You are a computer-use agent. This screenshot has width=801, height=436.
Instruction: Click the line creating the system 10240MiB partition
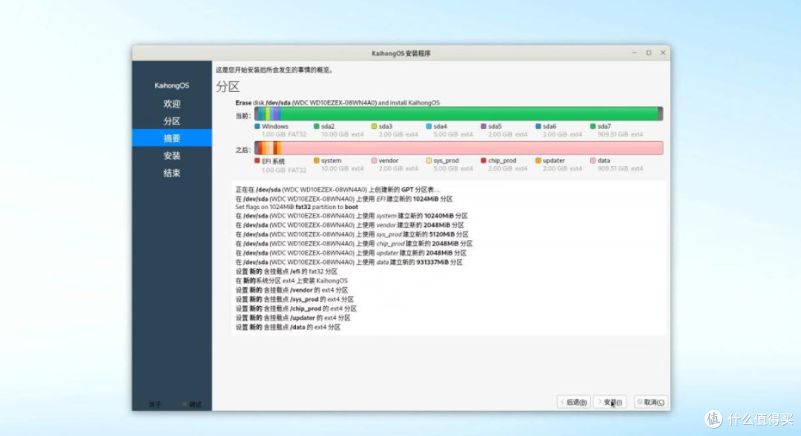(351, 216)
